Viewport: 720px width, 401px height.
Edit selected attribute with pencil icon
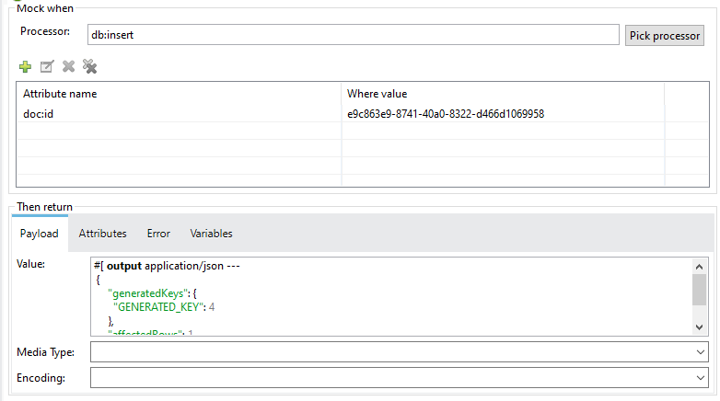(47, 66)
